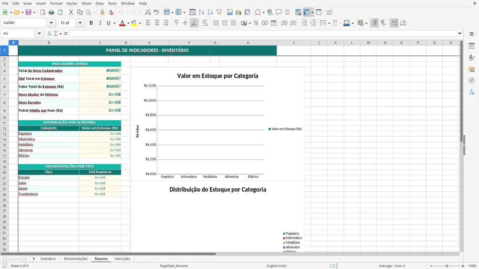Screen dimensions: 479x269
Task: Click Add Decimal Place icon
Action: coord(284,23)
